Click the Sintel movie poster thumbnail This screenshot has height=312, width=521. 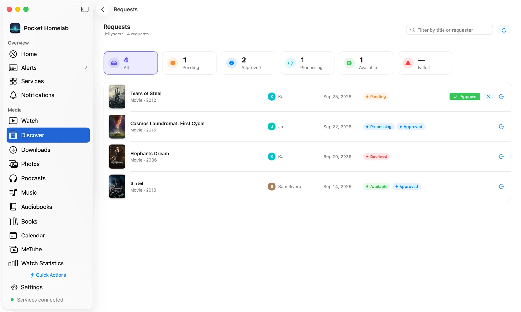[117, 187]
